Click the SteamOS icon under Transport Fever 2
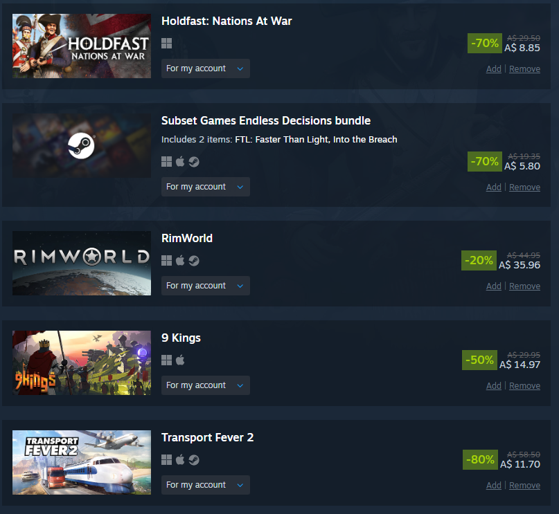This screenshot has height=514, width=559. point(194,460)
